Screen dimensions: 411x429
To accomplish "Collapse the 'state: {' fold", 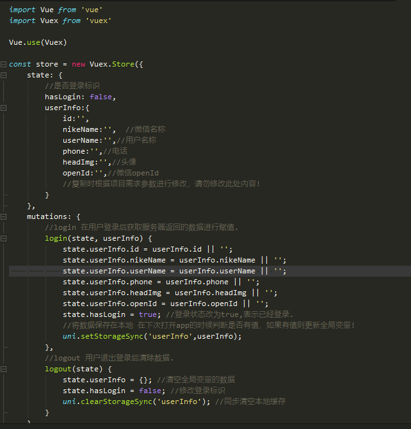I will point(4,75).
